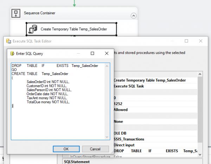211x164 pixels.
Task: Click the Sequence Container icon
Action: coord(15,13)
